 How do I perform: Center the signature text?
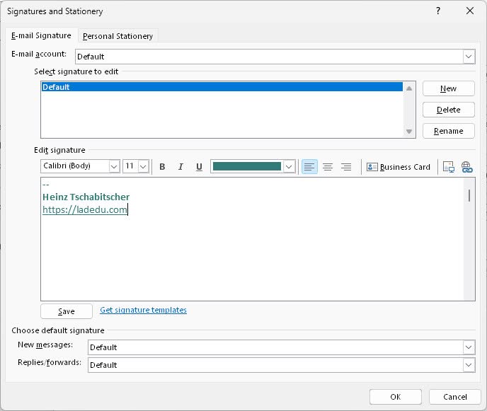click(328, 167)
